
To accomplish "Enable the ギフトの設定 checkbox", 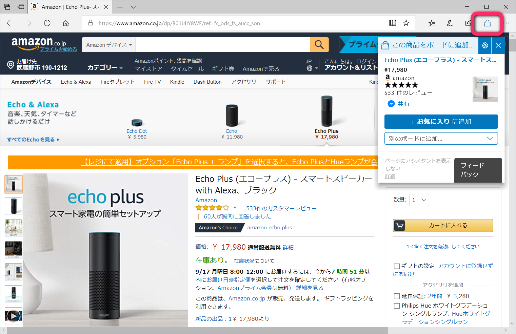I will coord(396,266).
